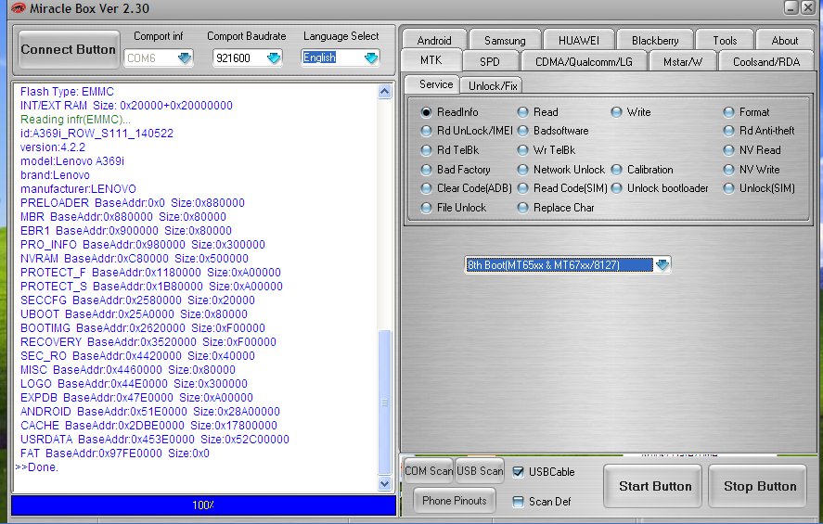Click the 'Flash Type: EMMC' log line
823x524 pixels.
(67, 91)
